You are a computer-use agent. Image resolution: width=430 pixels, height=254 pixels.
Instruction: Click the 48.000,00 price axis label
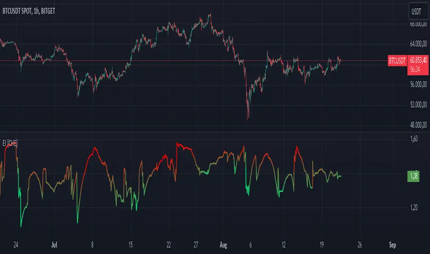pyautogui.click(x=418, y=125)
